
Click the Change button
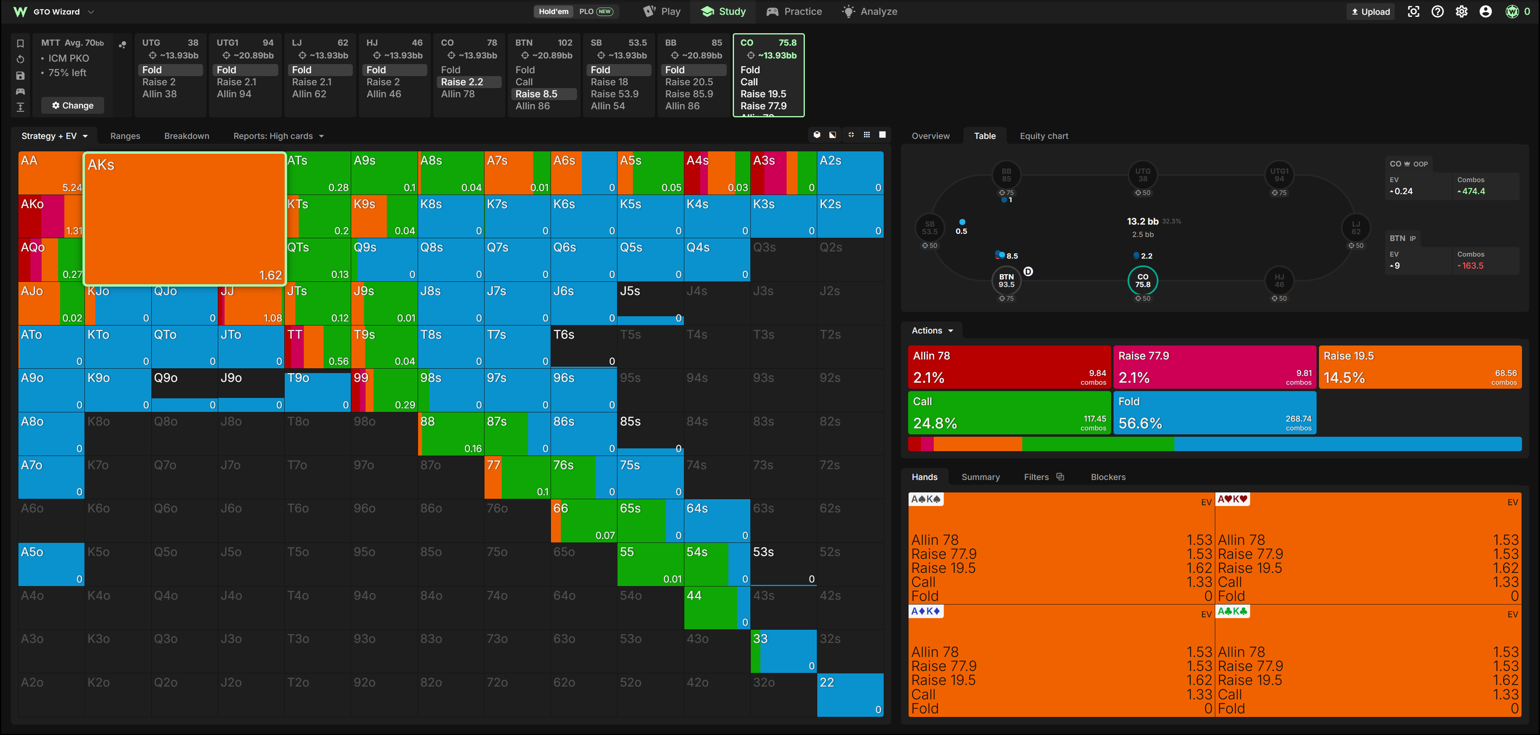(72, 105)
